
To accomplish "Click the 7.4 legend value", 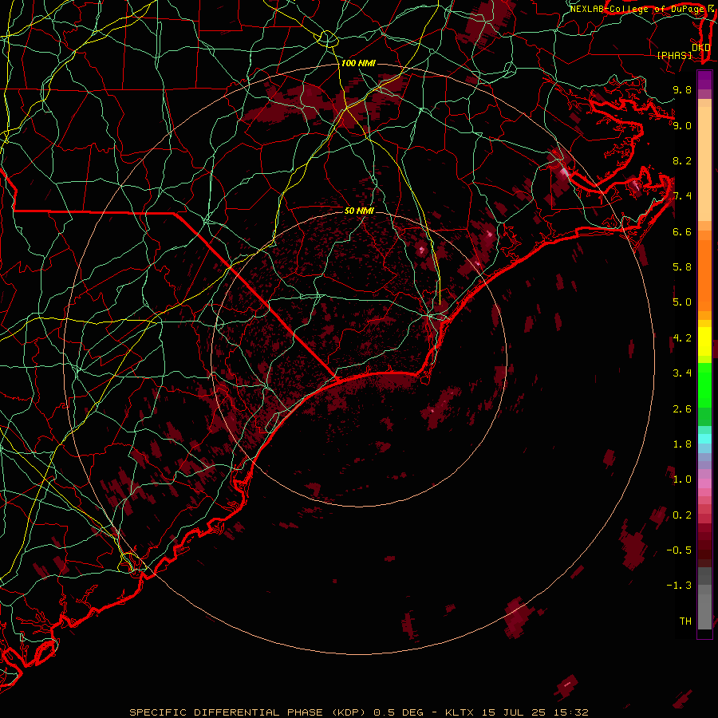I will click(682, 196).
